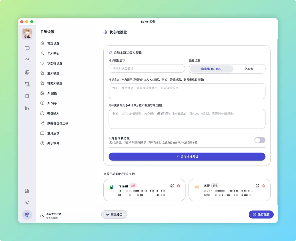Toggle the 设为全局状态栏 switch
The height and width of the screenshot is (241, 296).
(260, 140)
